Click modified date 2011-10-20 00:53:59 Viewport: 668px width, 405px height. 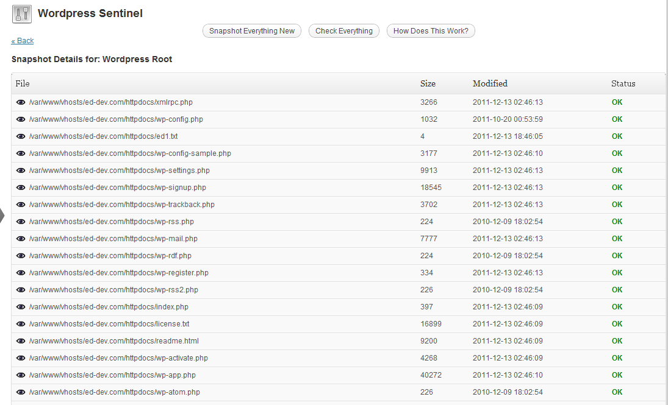pos(508,119)
